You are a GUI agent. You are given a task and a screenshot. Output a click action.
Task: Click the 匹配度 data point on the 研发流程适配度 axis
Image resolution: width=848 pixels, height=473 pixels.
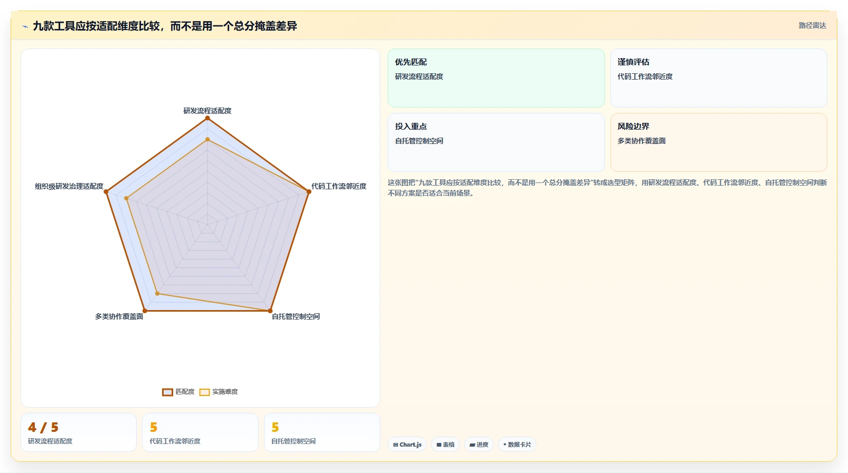click(208, 118)
